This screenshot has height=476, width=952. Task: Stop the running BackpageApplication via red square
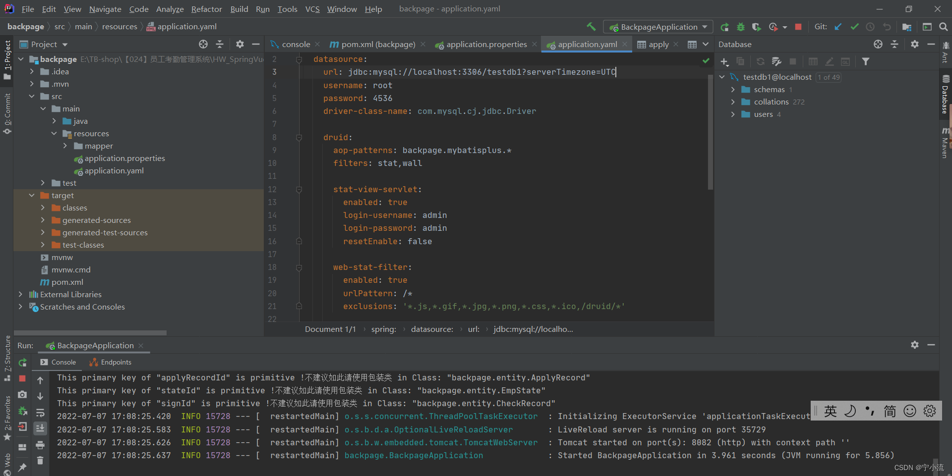798,27
